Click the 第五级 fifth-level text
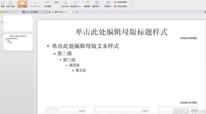 [x=80, y=71]
